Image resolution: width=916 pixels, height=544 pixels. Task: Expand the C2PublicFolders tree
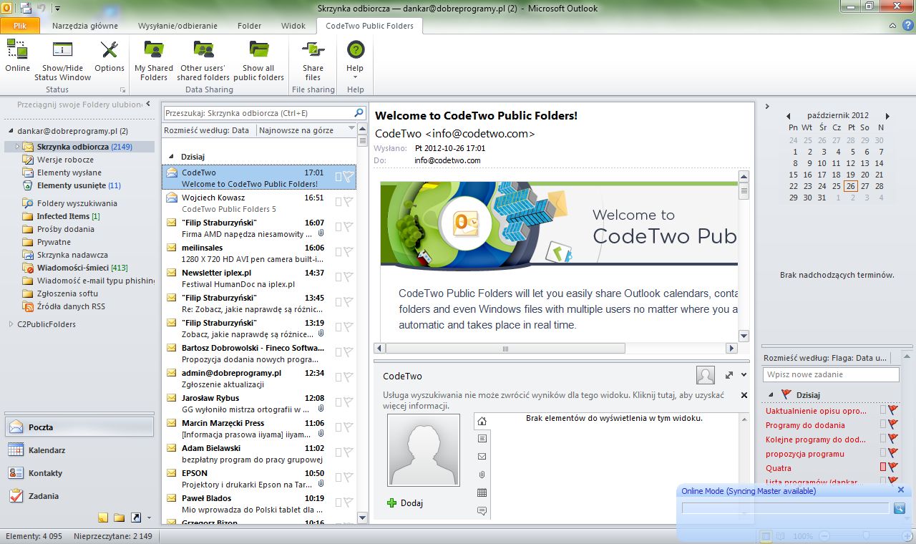pos(11,324)
